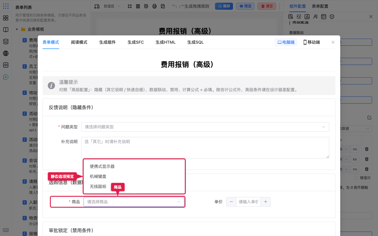Screen dimensions: 378x236
Task: Click the printer toolbar icon
Action: click(154, 6)
